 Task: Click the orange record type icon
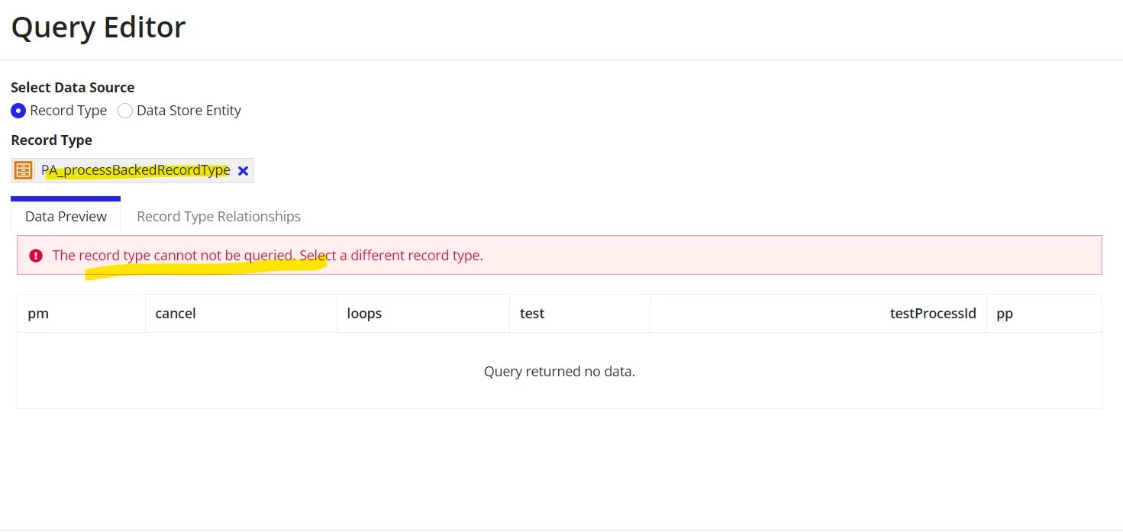point(24,170)
